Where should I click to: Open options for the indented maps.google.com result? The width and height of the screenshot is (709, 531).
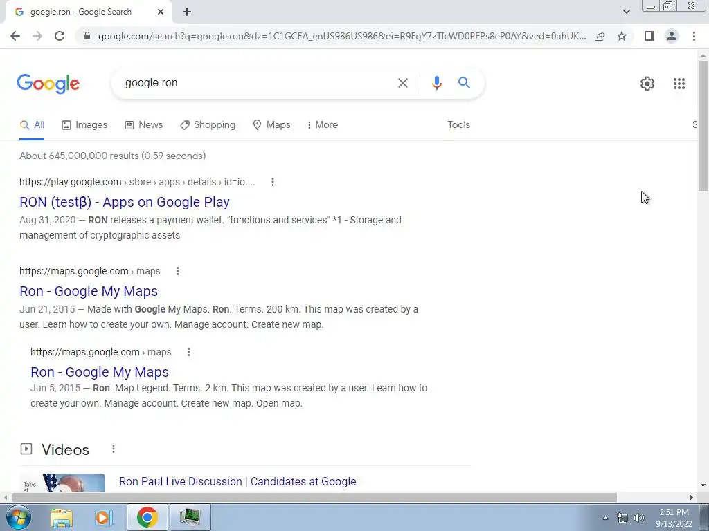[189, 352]
